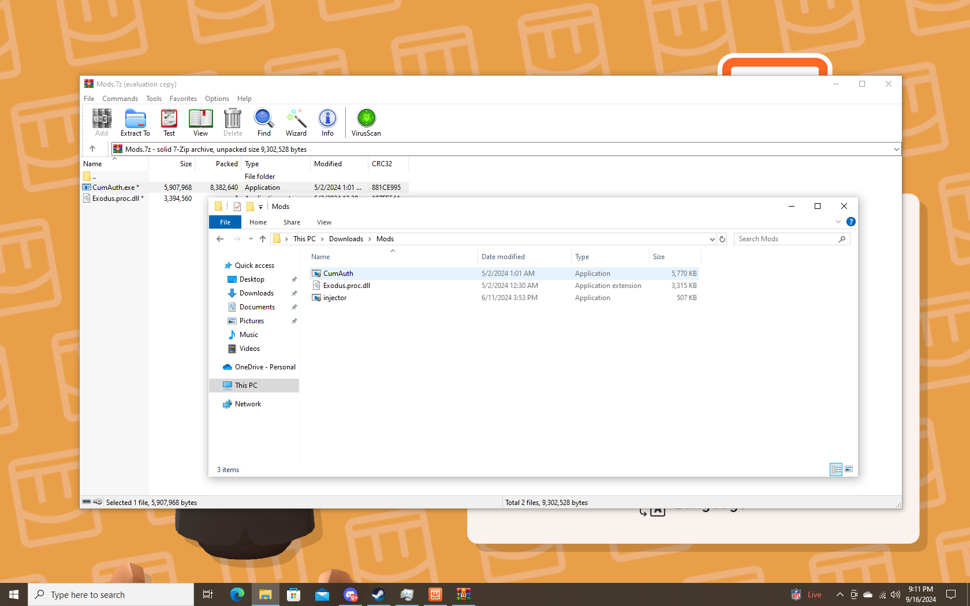This screenshot has height=606, width=970.
Task: Open the Help menu in WinRAR
Action: pos(244,99)
